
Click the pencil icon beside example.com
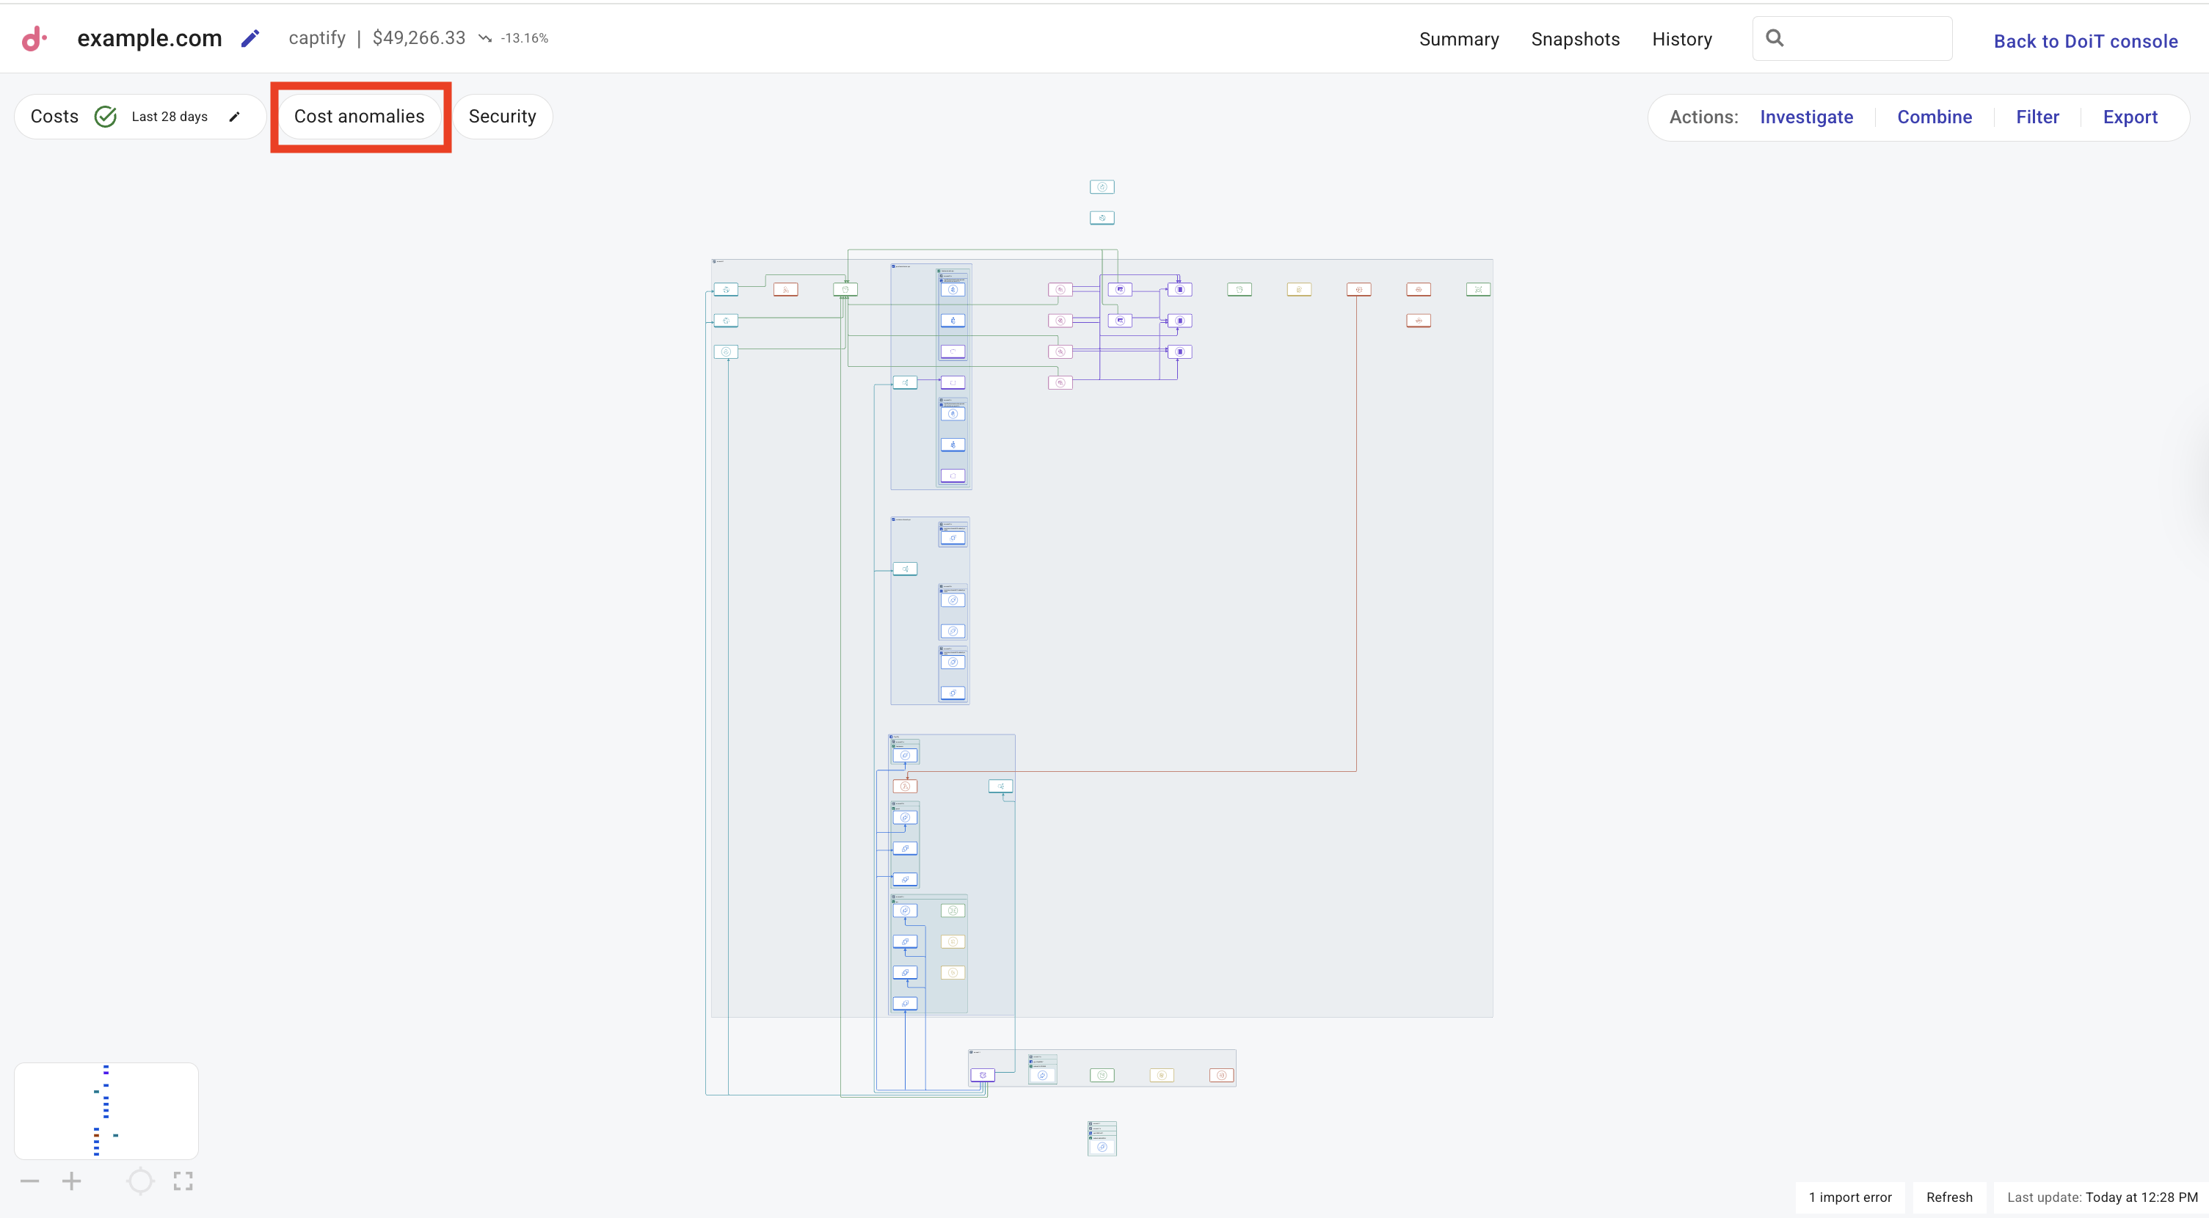point(250,37)
